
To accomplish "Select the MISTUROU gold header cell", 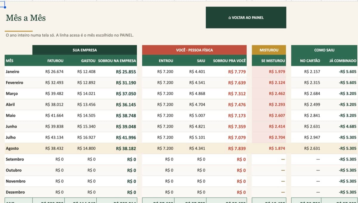I will tap(269, 50).
